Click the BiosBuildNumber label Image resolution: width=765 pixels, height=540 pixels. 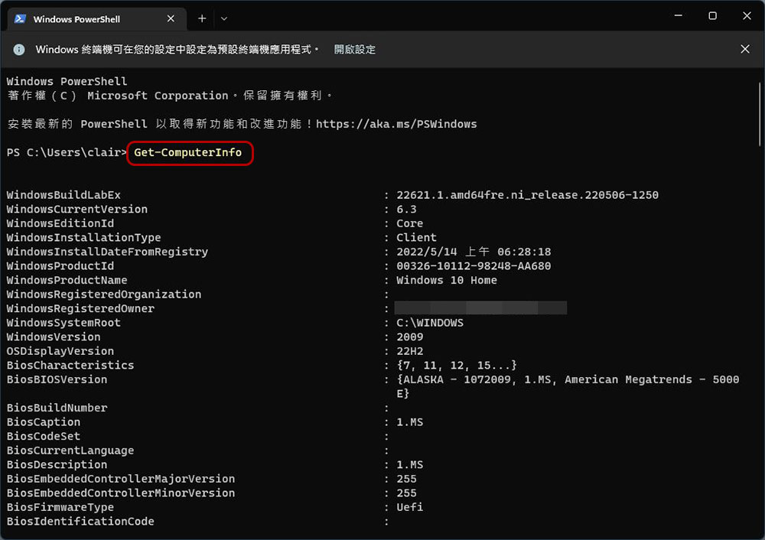pos(57,408)
